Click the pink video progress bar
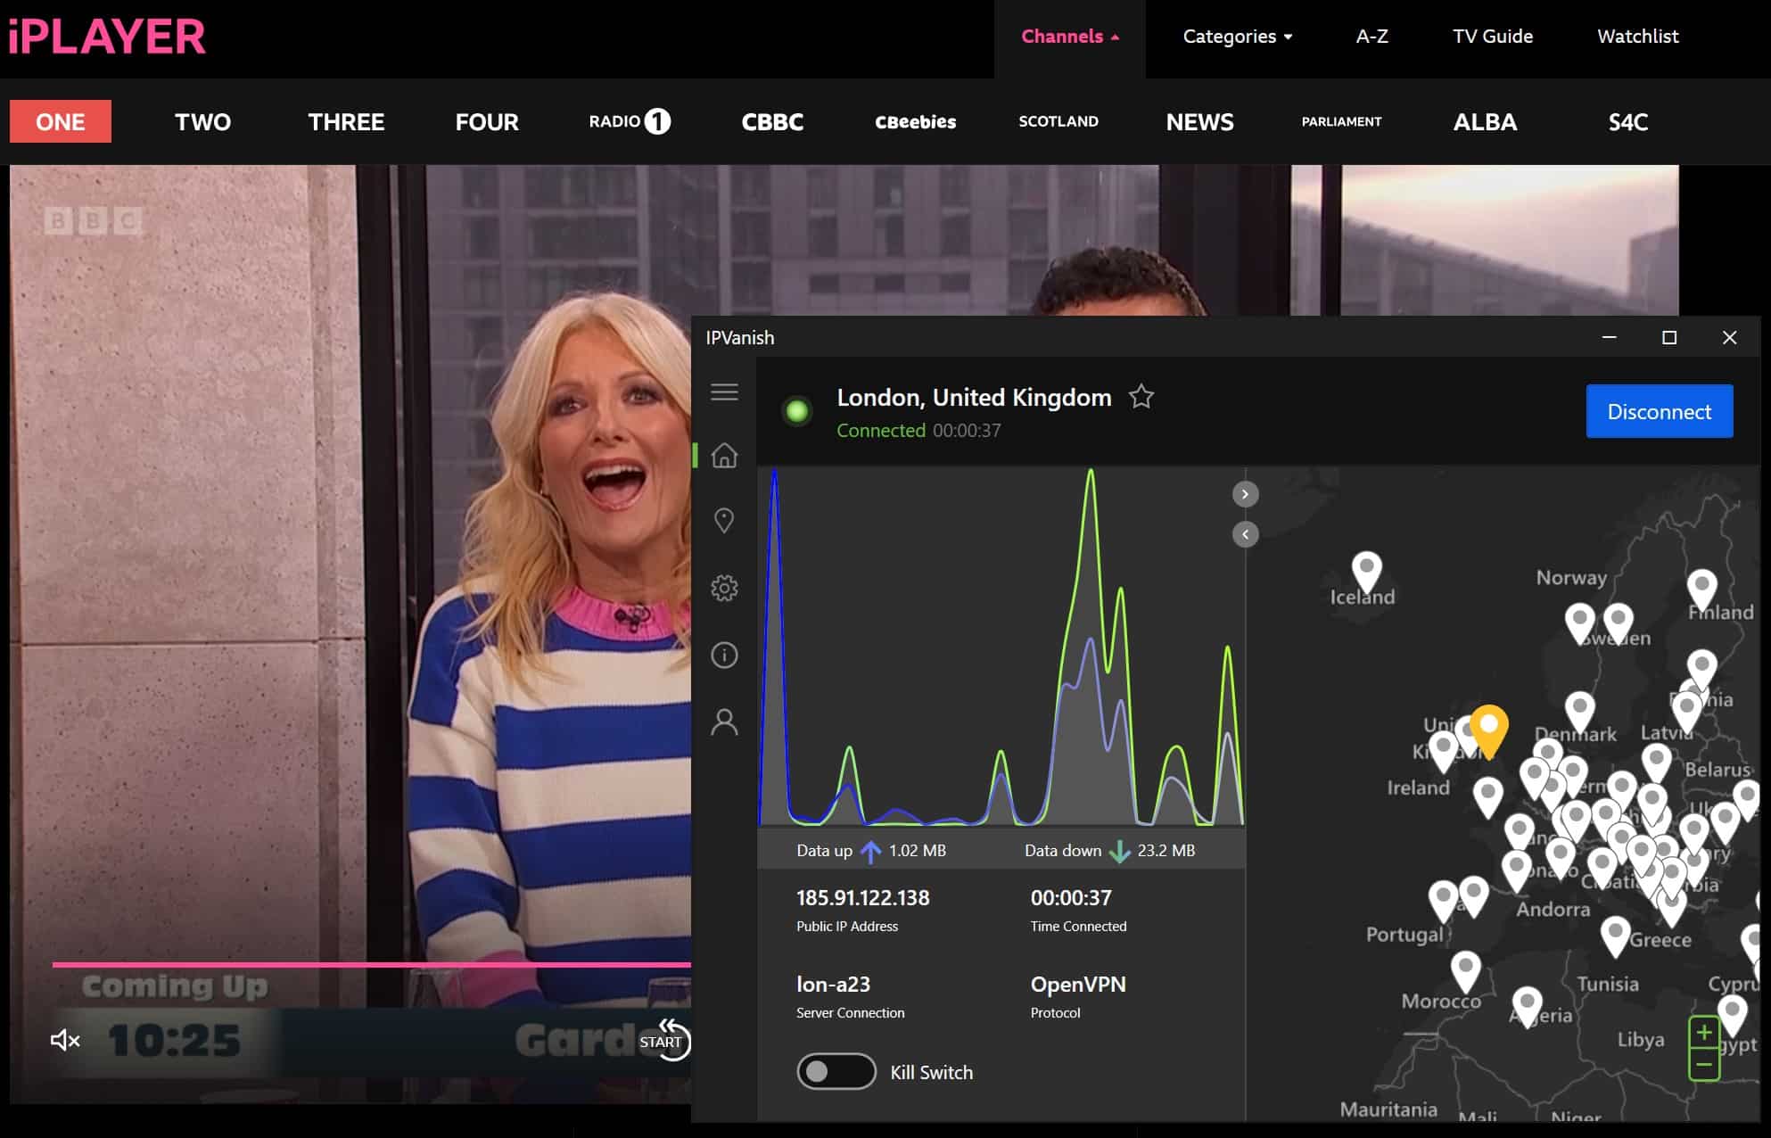This screenshot has height=1138, width=1771. pos(371,964)
